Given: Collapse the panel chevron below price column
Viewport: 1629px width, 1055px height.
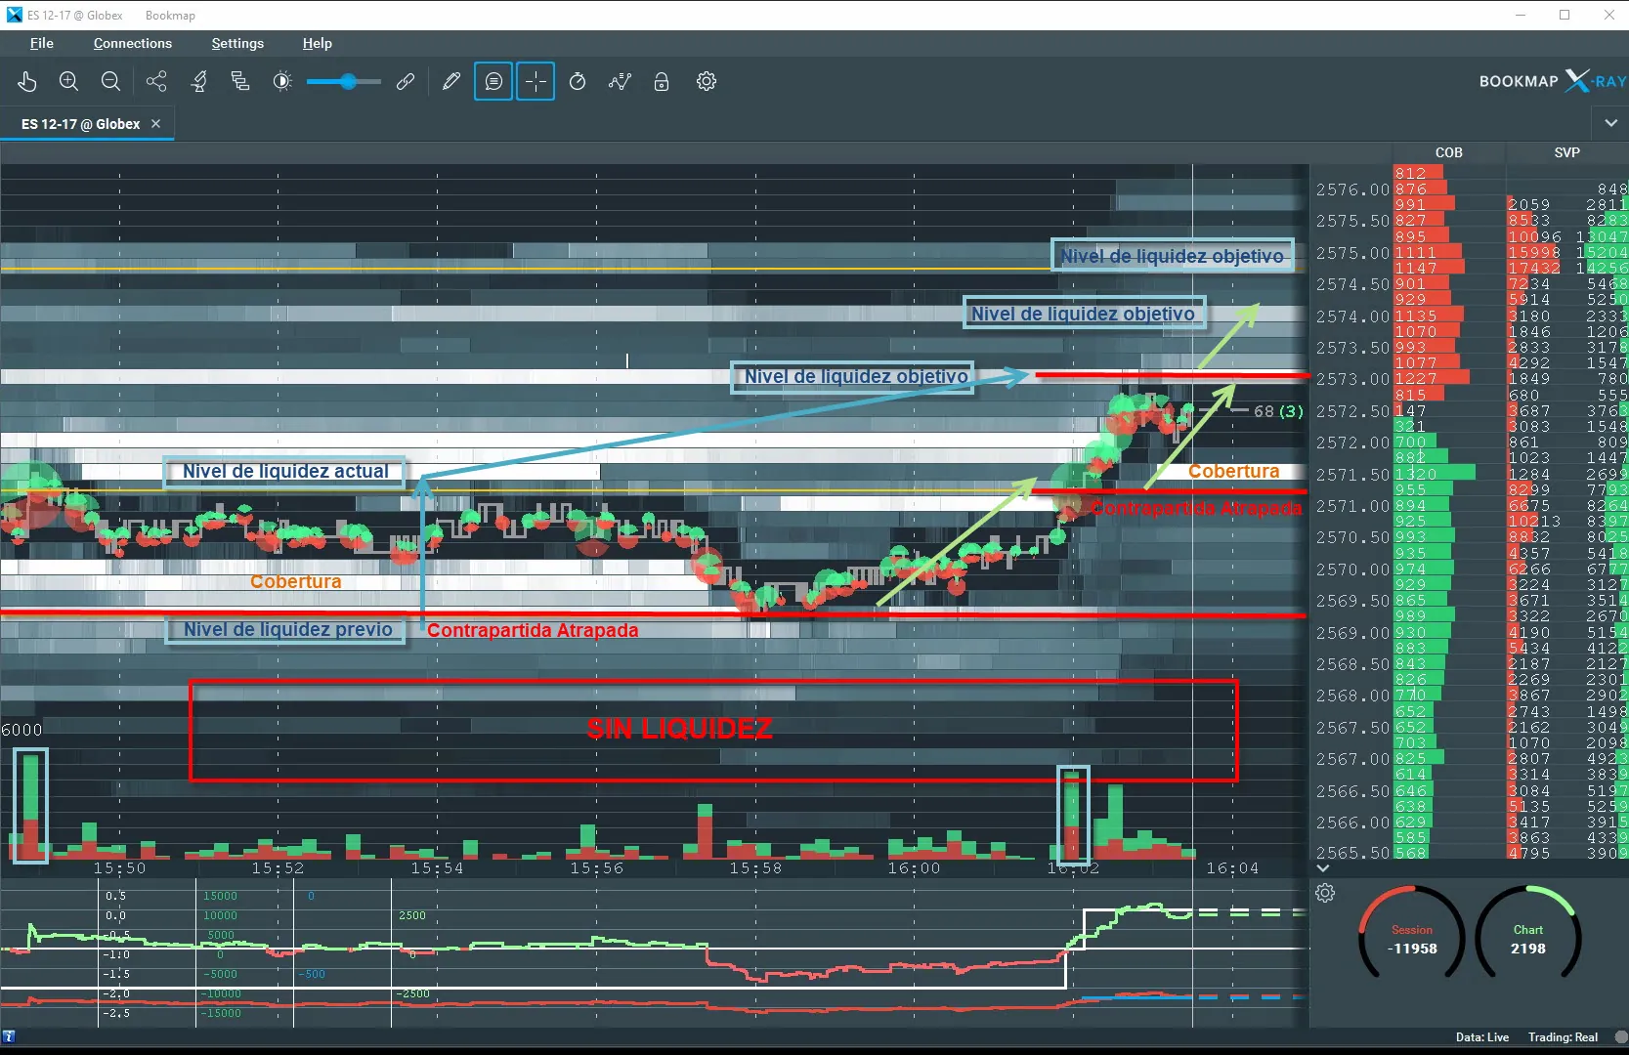Looking at the screenshot, I should (1323, 868).
